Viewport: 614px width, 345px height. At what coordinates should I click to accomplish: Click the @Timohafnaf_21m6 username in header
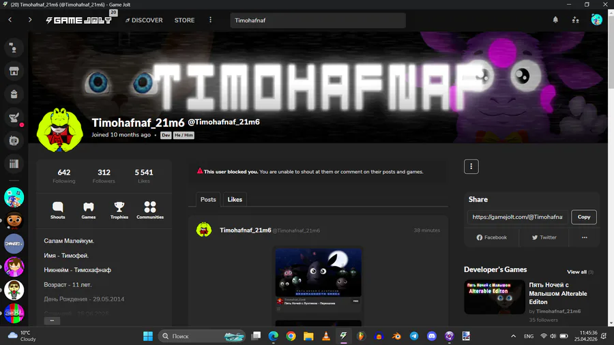point(224,122)
